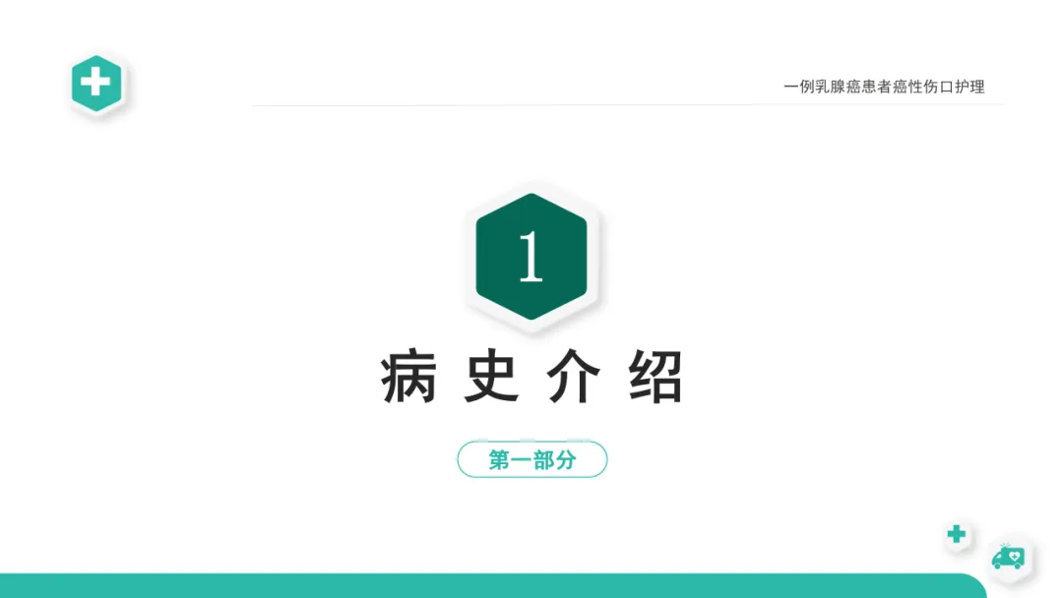The width and height of the screenshot is (1063, 598).
Task: Click the character 史 in the title
Action: point(491,377)
